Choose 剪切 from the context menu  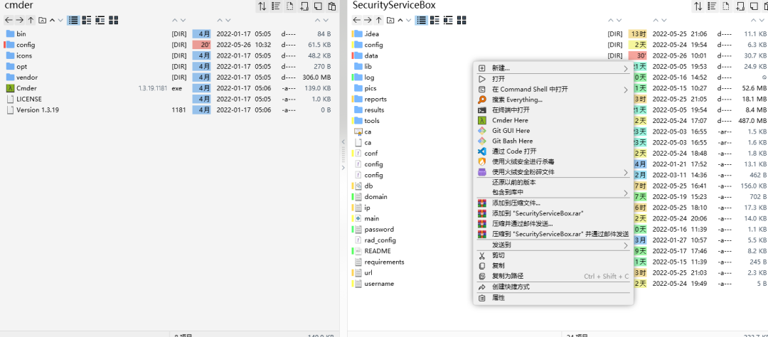553,256
